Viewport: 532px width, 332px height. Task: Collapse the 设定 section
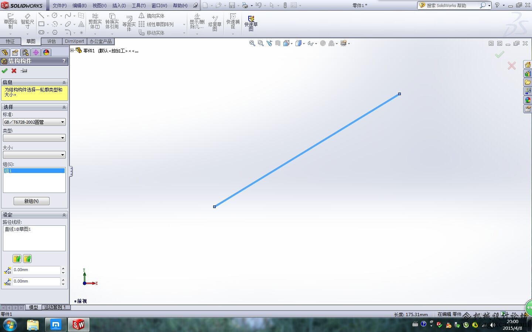64,215
